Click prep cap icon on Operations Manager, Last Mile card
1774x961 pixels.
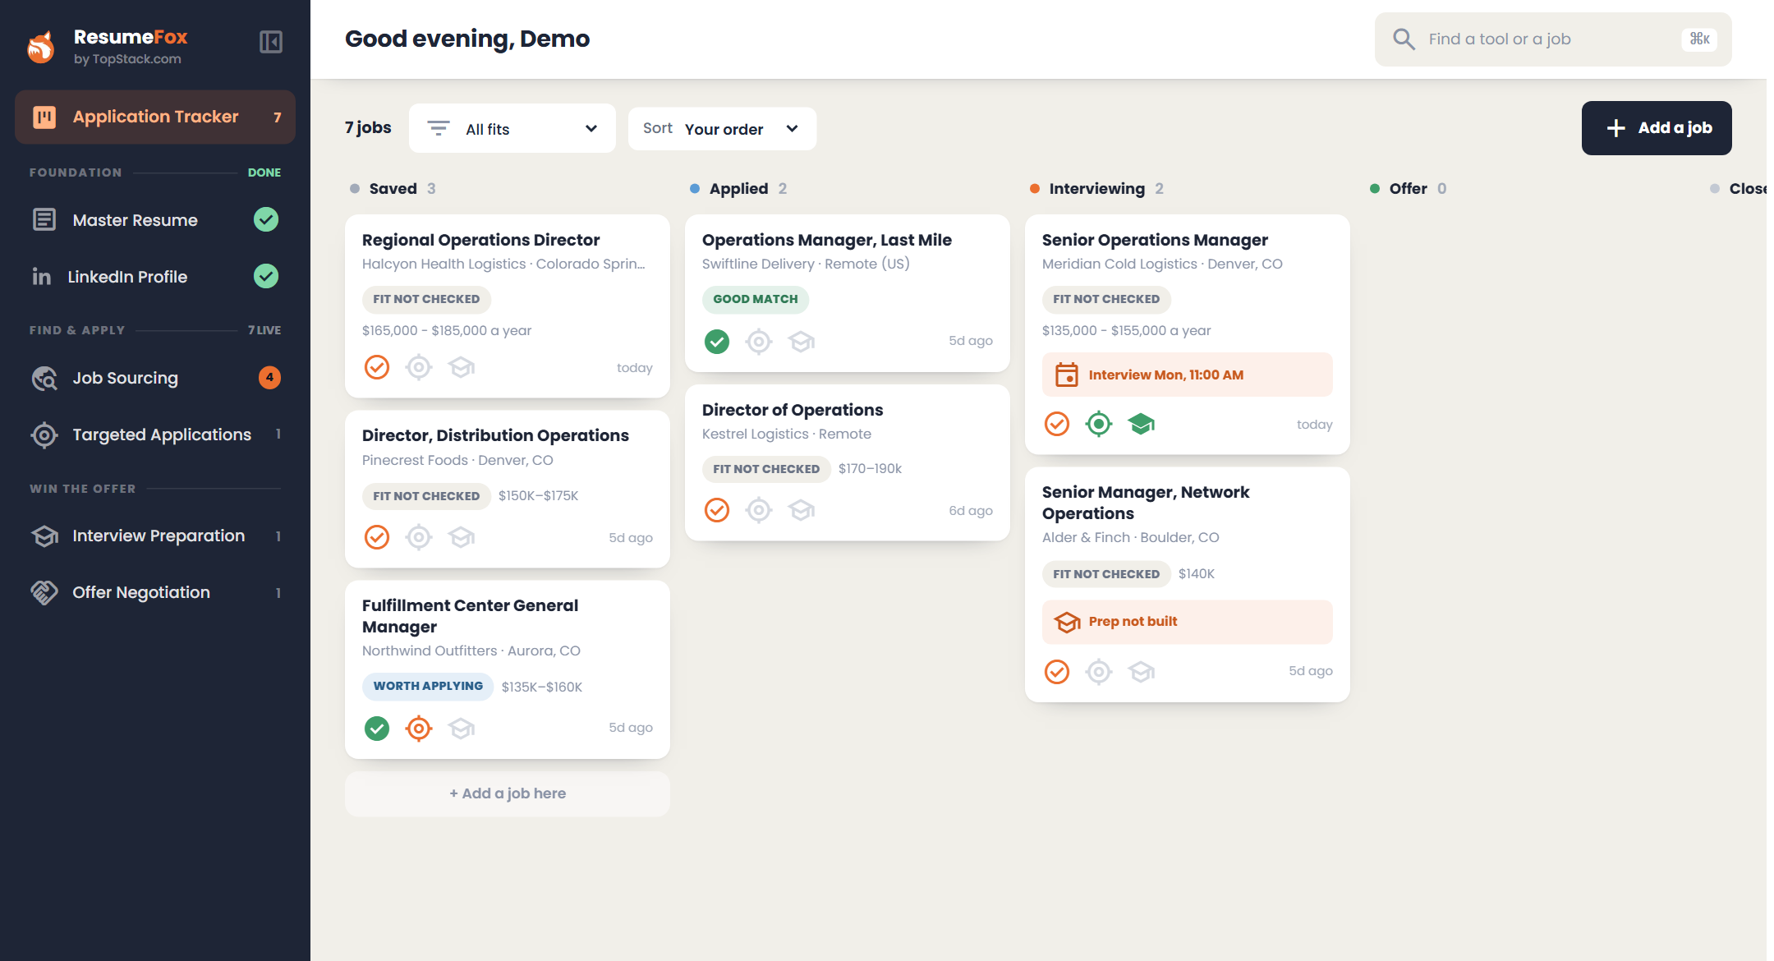coord(802,341)
